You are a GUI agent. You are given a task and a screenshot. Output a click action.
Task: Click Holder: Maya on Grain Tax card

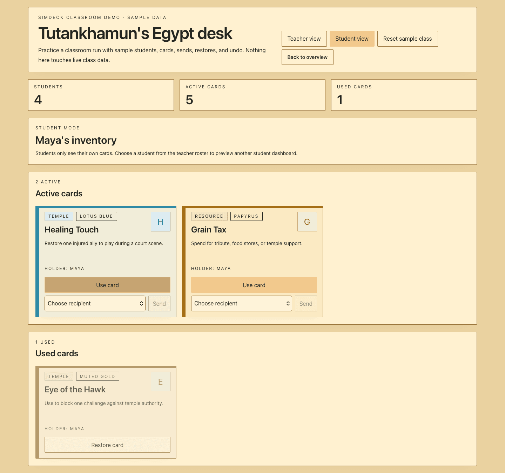[x=211, y=269]
